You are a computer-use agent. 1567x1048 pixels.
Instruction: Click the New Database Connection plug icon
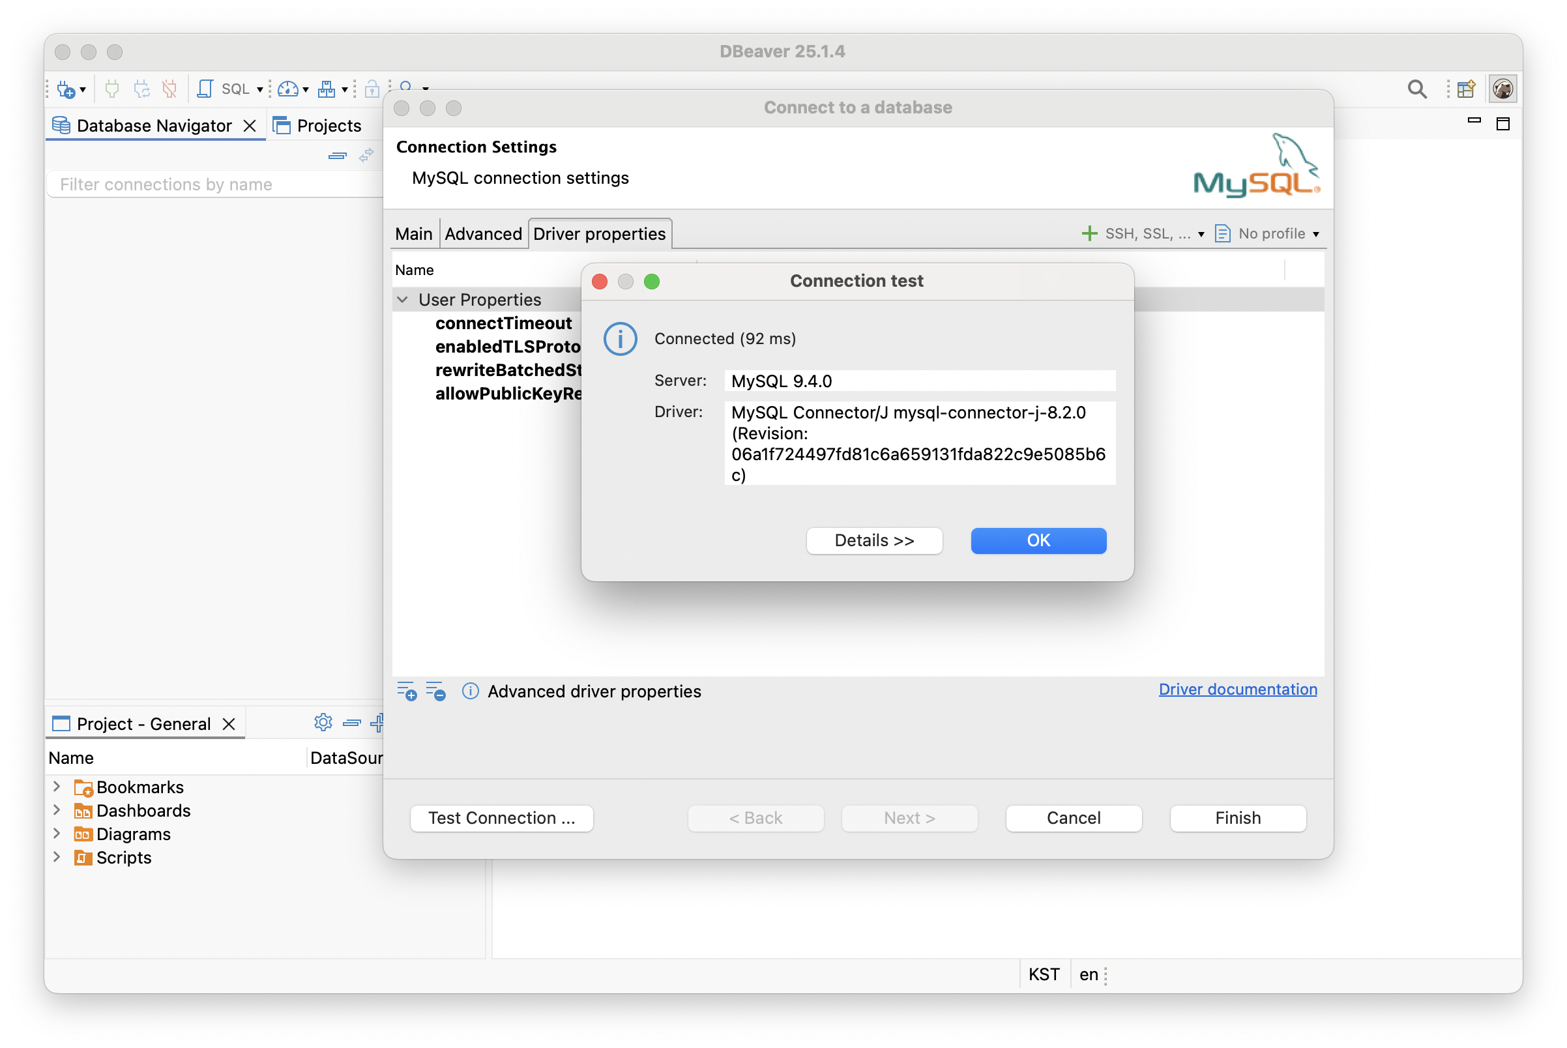66,89
